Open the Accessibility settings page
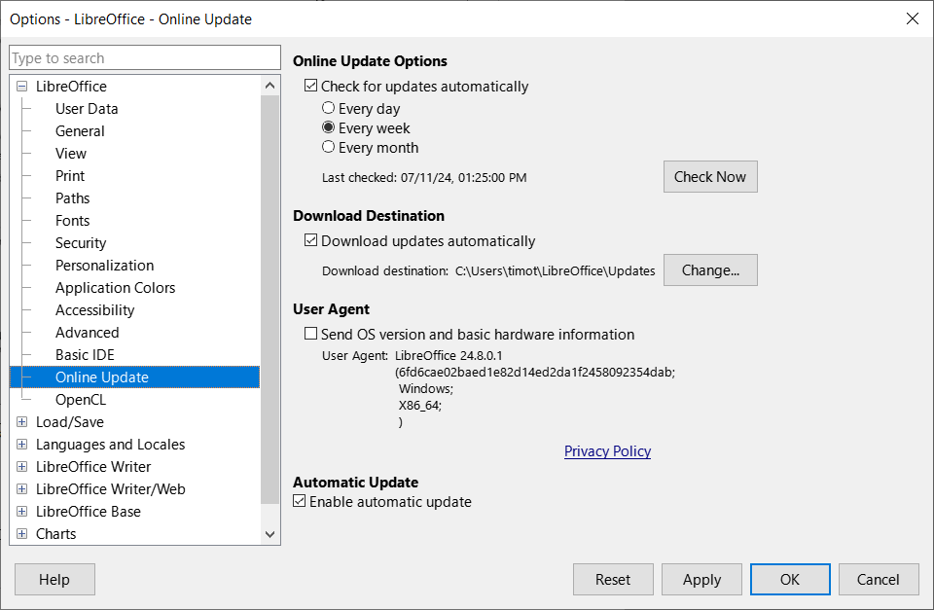Screen dimensions: 934x610 pyautogui.click(x=94, y=309)
